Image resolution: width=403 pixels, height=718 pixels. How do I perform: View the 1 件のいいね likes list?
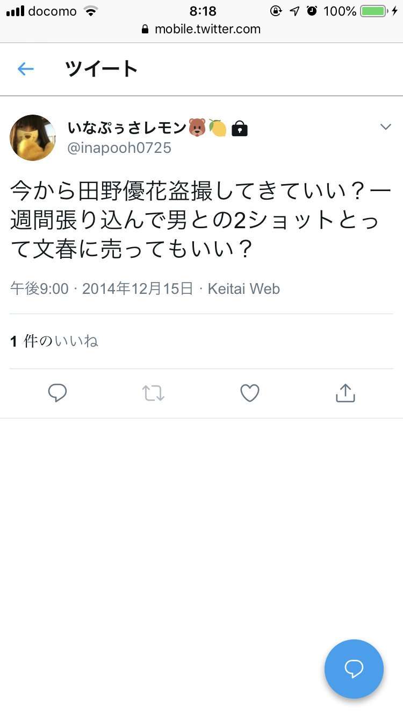click(54, 341)
